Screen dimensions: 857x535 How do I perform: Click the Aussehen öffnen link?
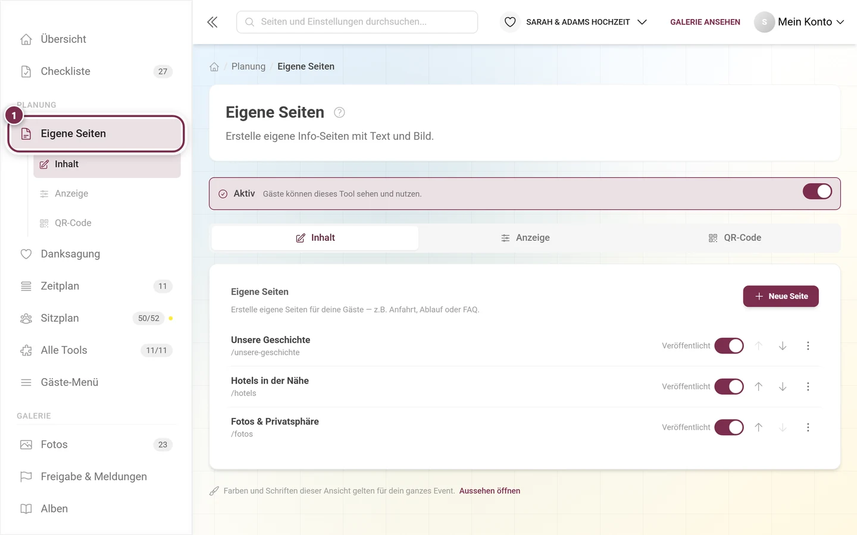(x=490, y=491)
